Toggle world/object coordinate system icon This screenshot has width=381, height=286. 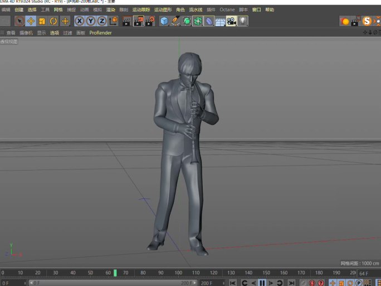pos(113,21)
